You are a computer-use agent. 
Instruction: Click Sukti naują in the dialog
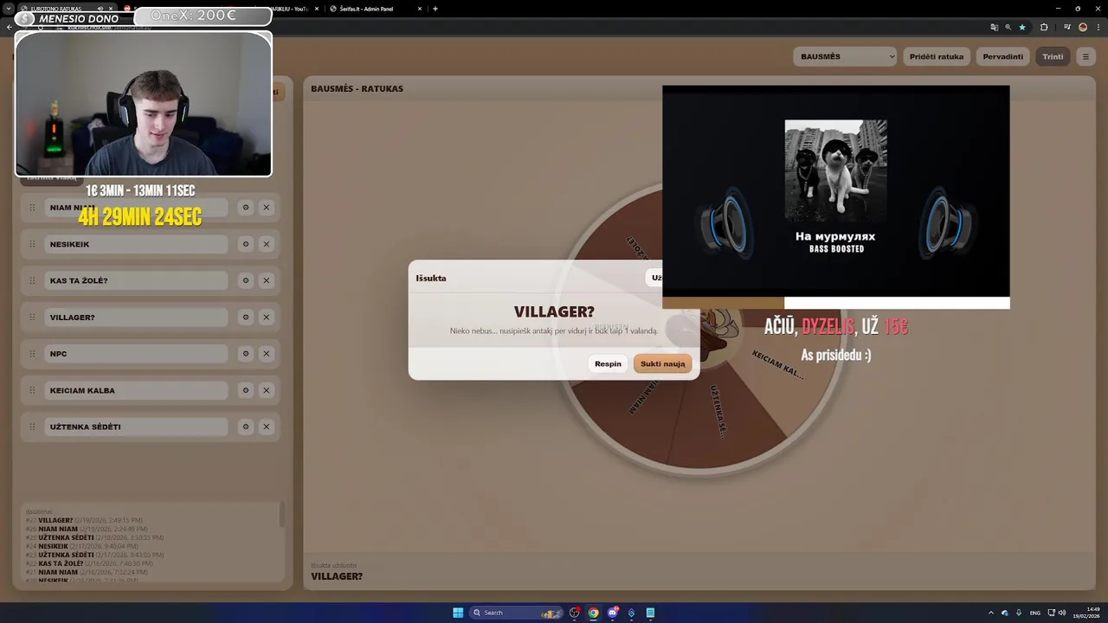point(663,363)
